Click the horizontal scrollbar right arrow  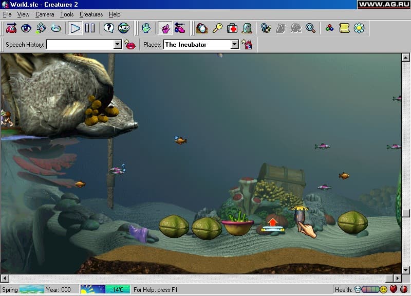click(x=397, y=278)
